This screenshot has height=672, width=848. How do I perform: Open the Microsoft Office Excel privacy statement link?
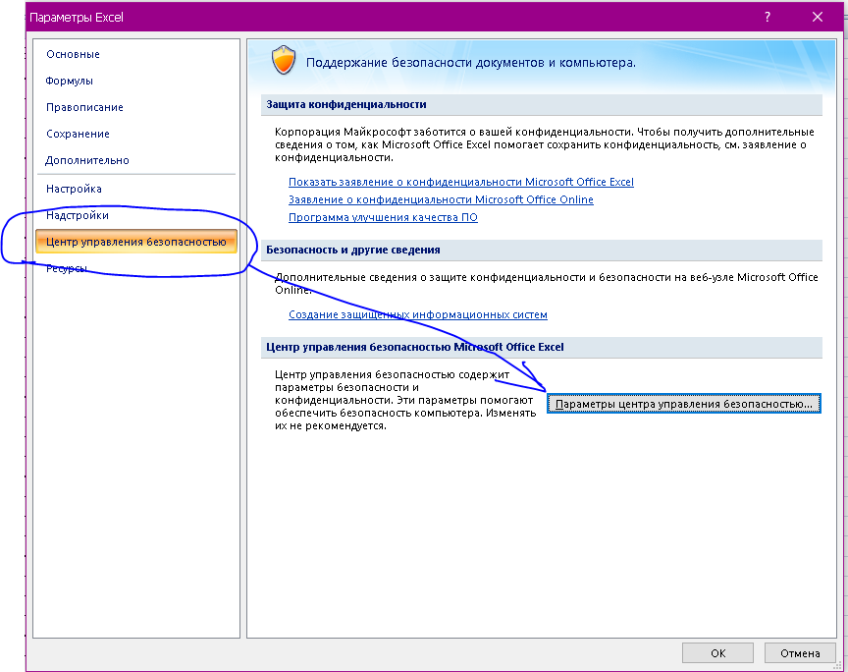tap(460, 182)
